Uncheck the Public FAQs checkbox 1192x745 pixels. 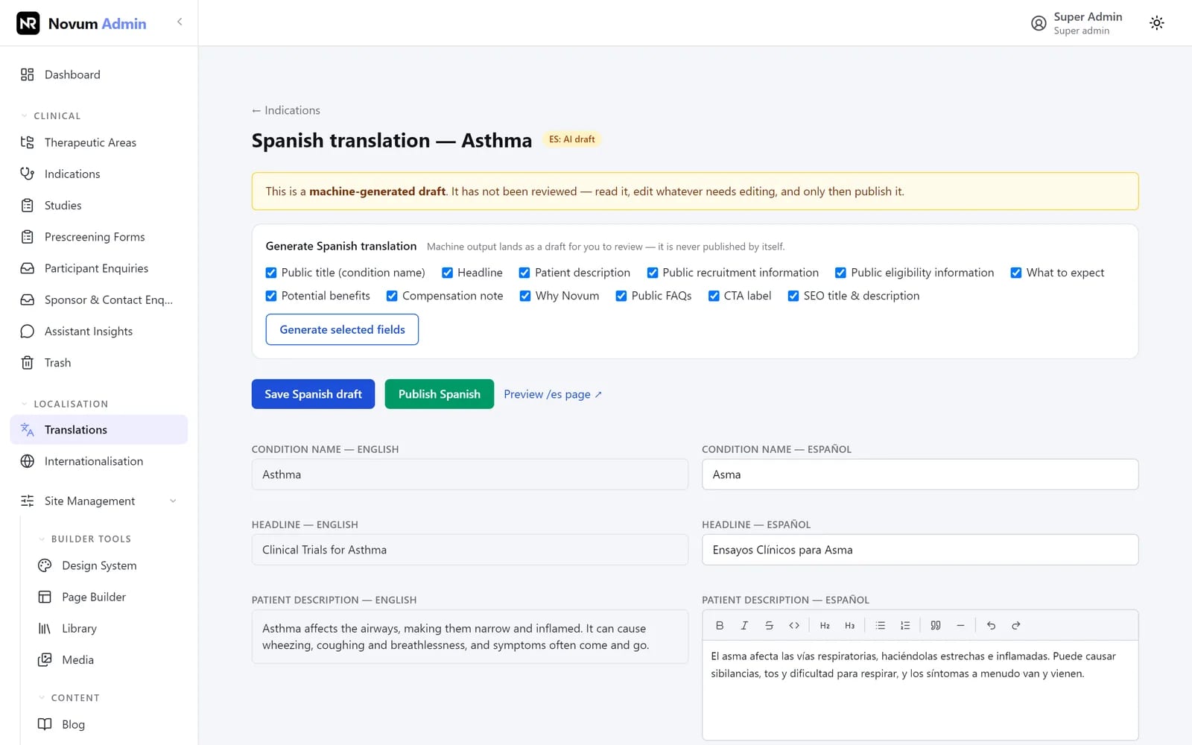(621, 296)
